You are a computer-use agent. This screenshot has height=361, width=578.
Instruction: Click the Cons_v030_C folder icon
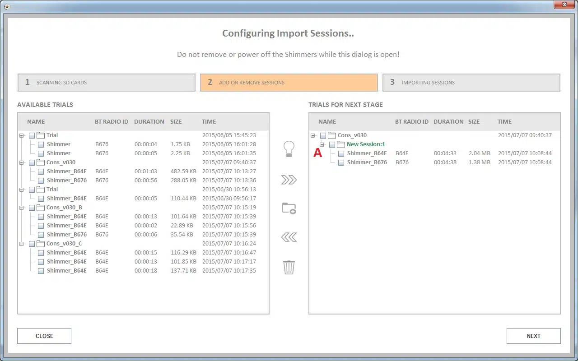coord(41,244)
